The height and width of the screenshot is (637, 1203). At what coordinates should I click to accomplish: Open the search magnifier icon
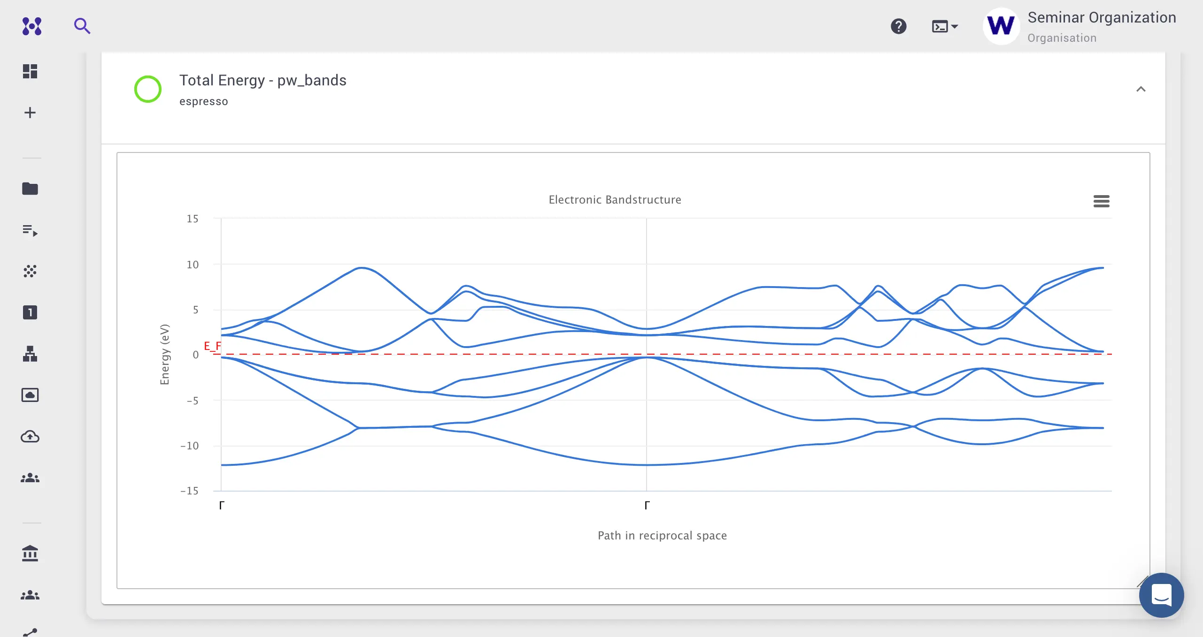82,26
